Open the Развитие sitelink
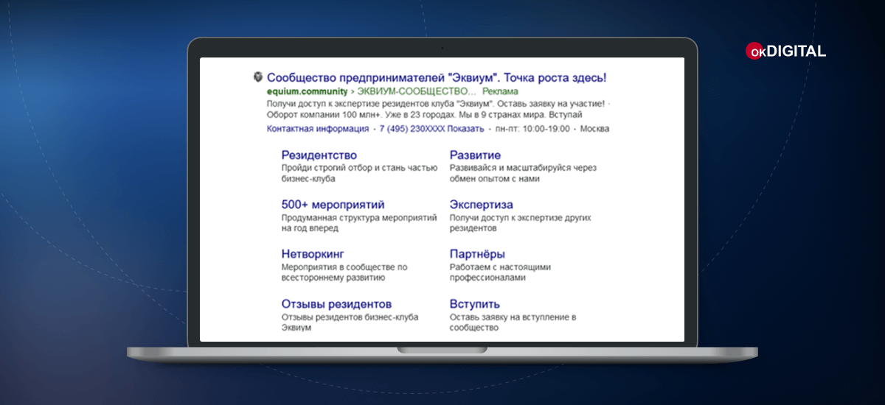Screen dimensions: 885x405 476,155
